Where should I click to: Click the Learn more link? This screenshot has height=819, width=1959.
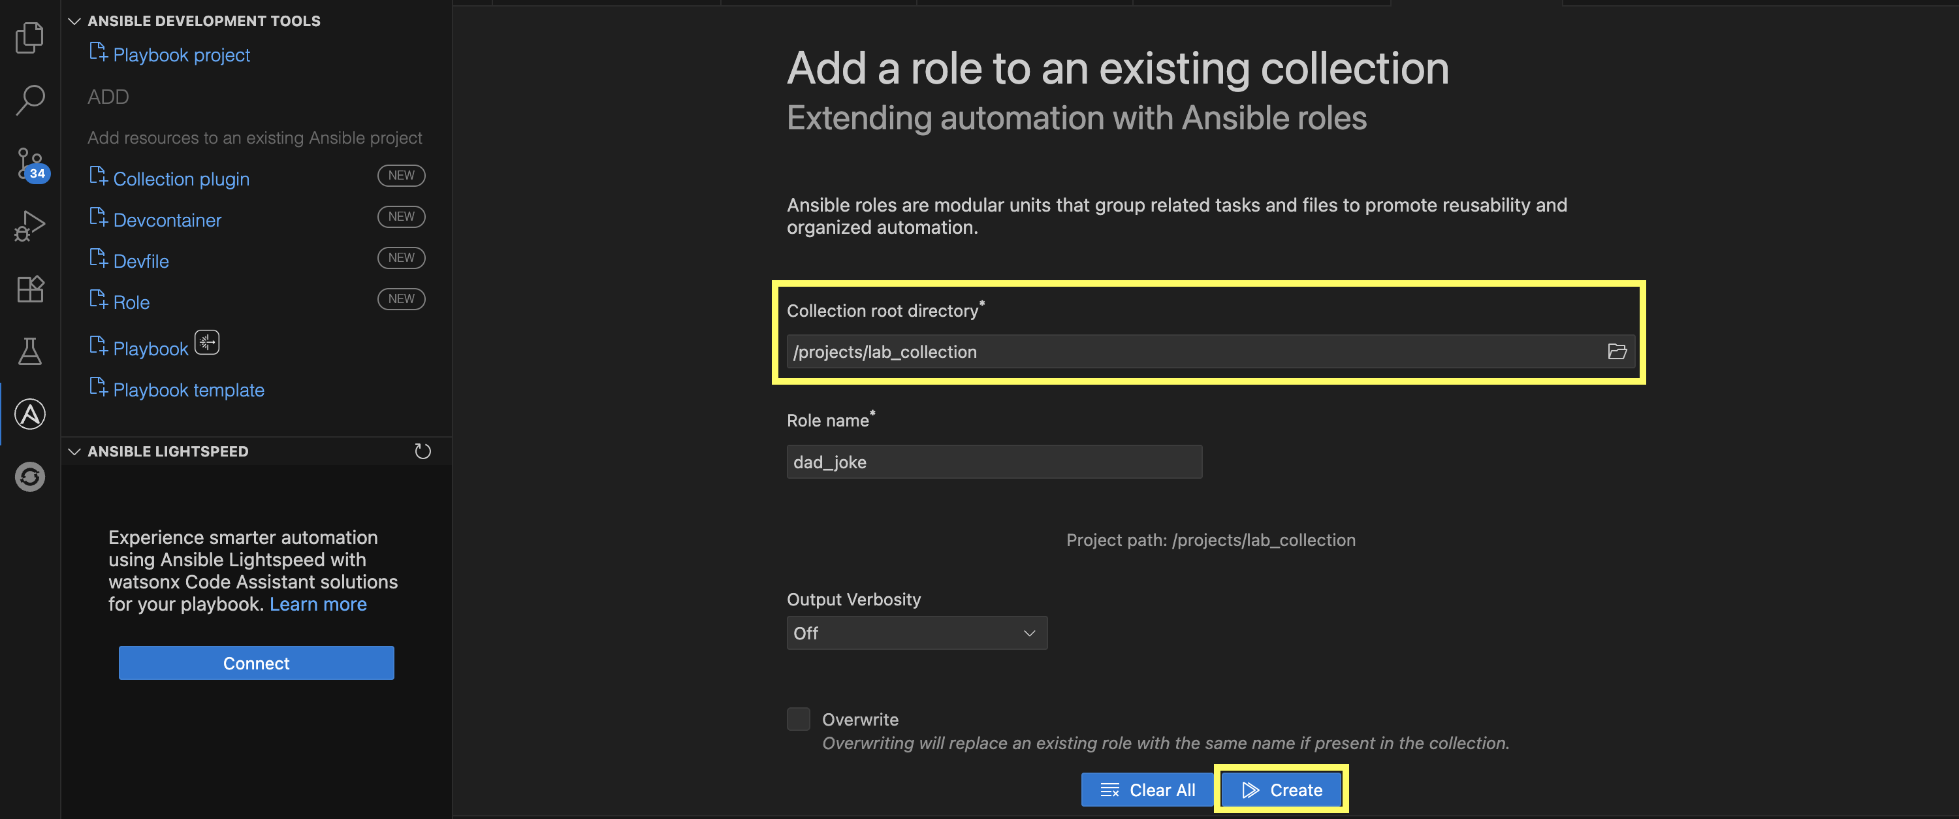[x=318, y=603]
